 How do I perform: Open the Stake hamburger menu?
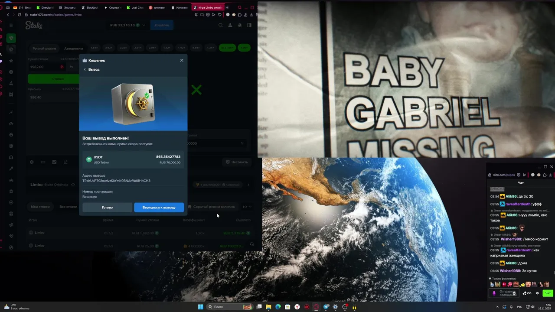pyautogui.click(x=11, y=25)
